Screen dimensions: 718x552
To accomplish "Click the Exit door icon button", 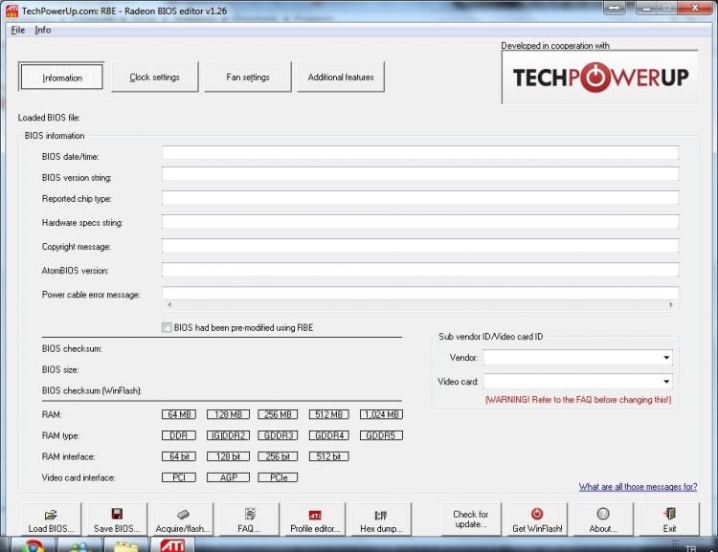I will [669, 519].
